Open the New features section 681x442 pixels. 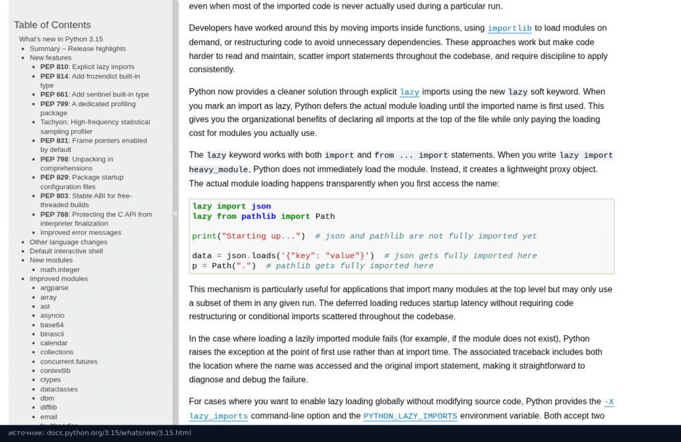pyautogui.click(x=51, y=58)
